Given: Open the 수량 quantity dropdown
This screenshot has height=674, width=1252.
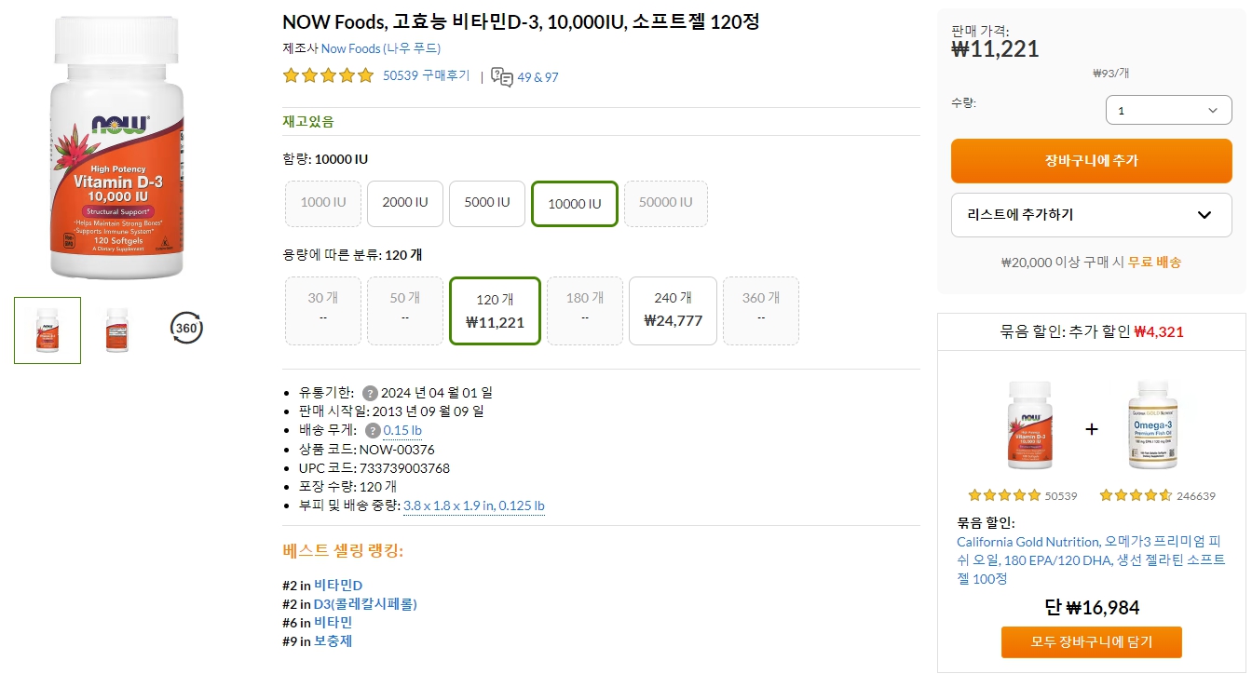Looking at the screenshot, I should point(1168,109).
